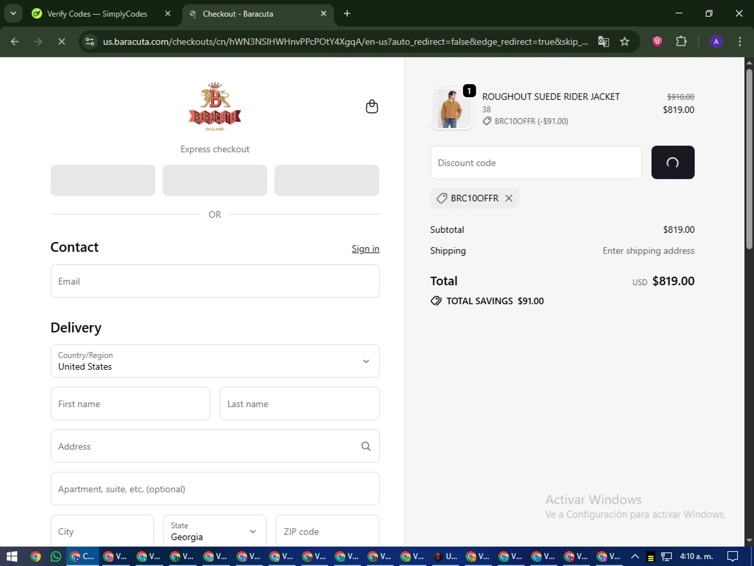Click the struck-through $910.00 price
754x566 pixels.
[680, 97]
